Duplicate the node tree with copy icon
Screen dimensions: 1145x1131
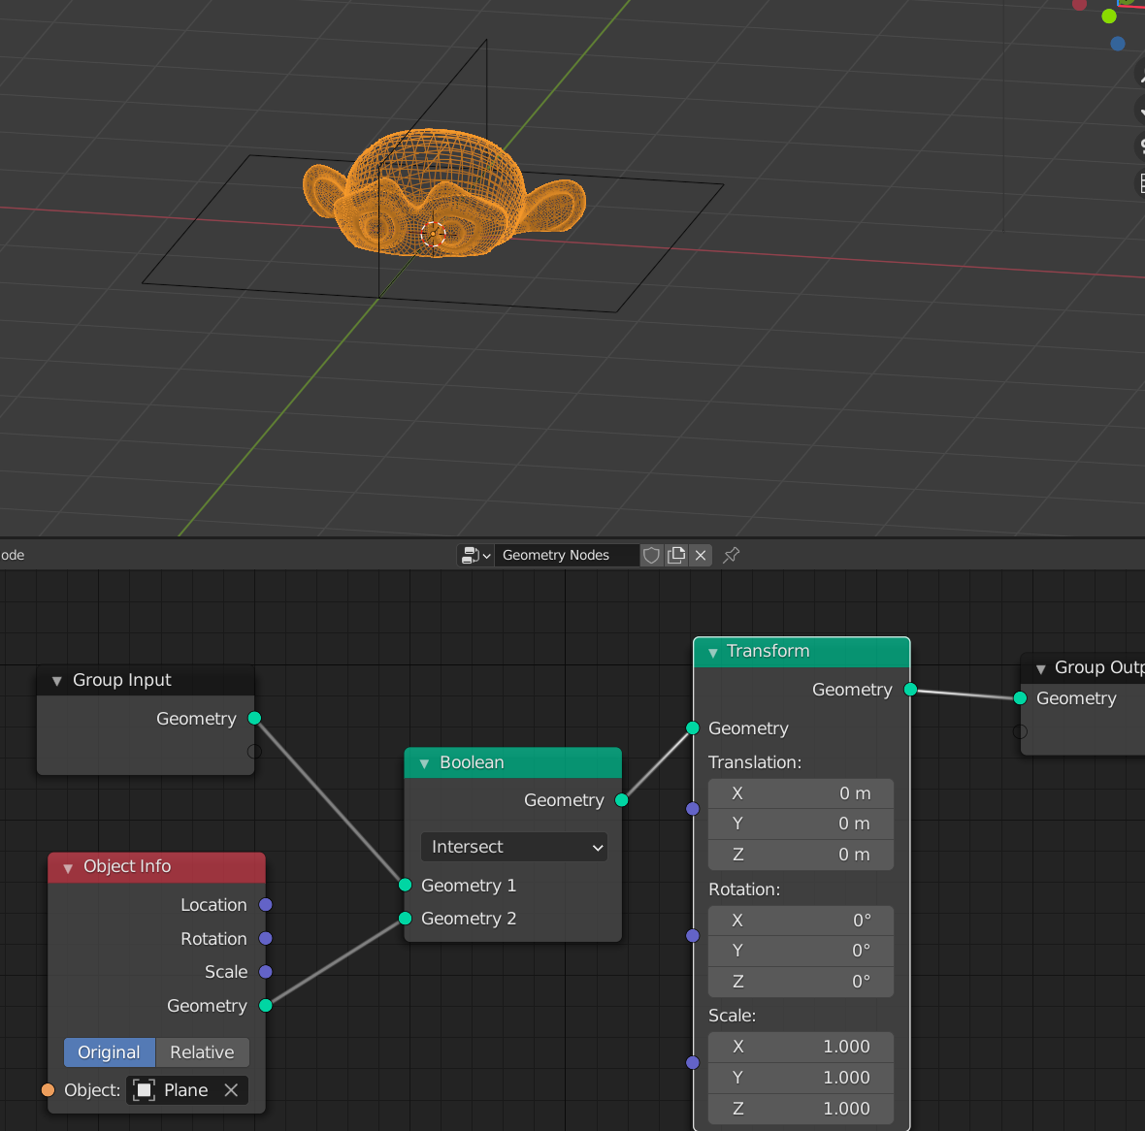point(676,555)
